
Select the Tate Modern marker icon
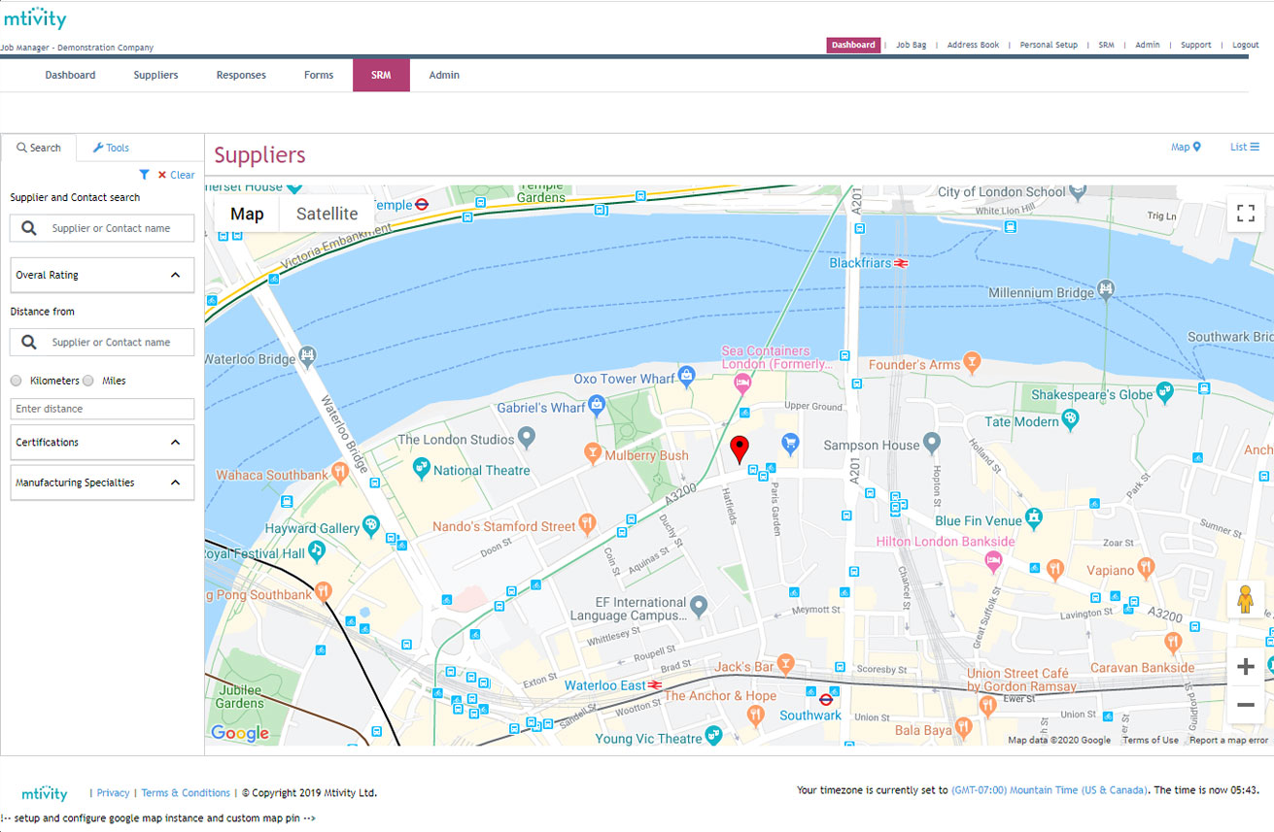[1070, 419]
